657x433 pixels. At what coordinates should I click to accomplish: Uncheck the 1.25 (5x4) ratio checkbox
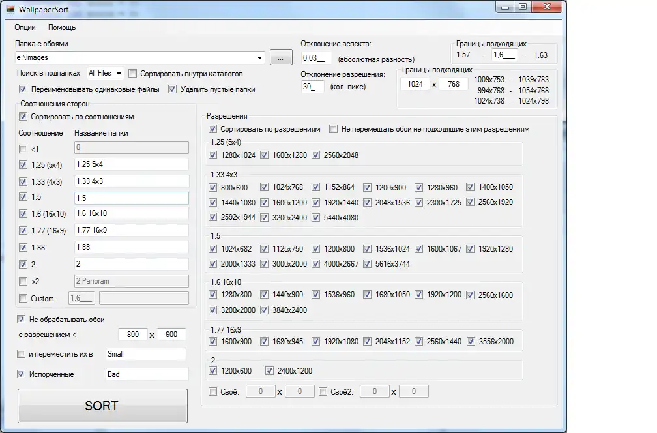(23, 165)
